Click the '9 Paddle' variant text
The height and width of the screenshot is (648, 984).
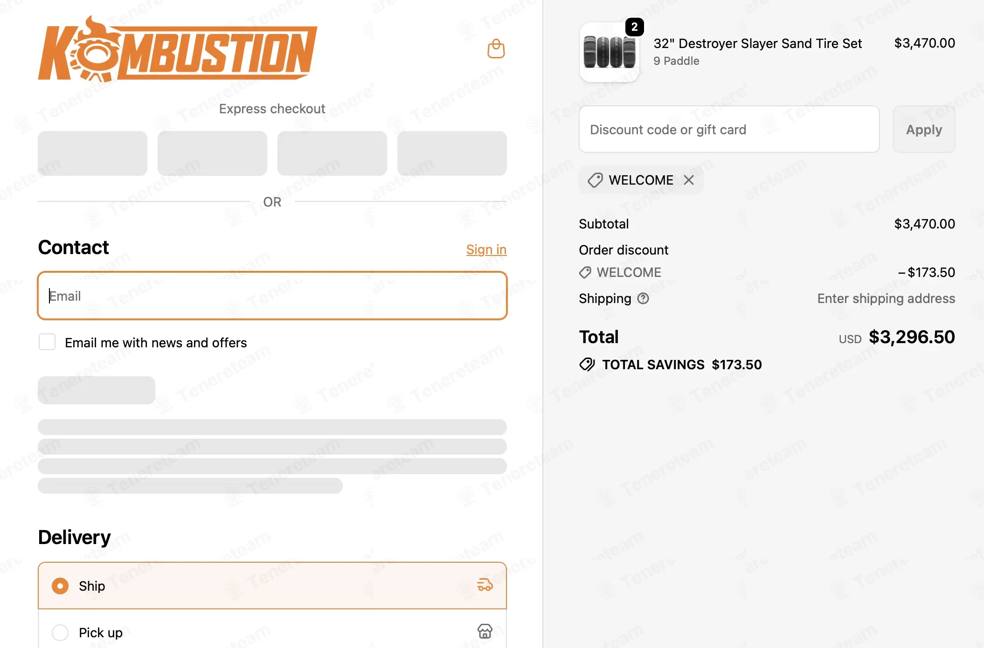coord(676,61)
